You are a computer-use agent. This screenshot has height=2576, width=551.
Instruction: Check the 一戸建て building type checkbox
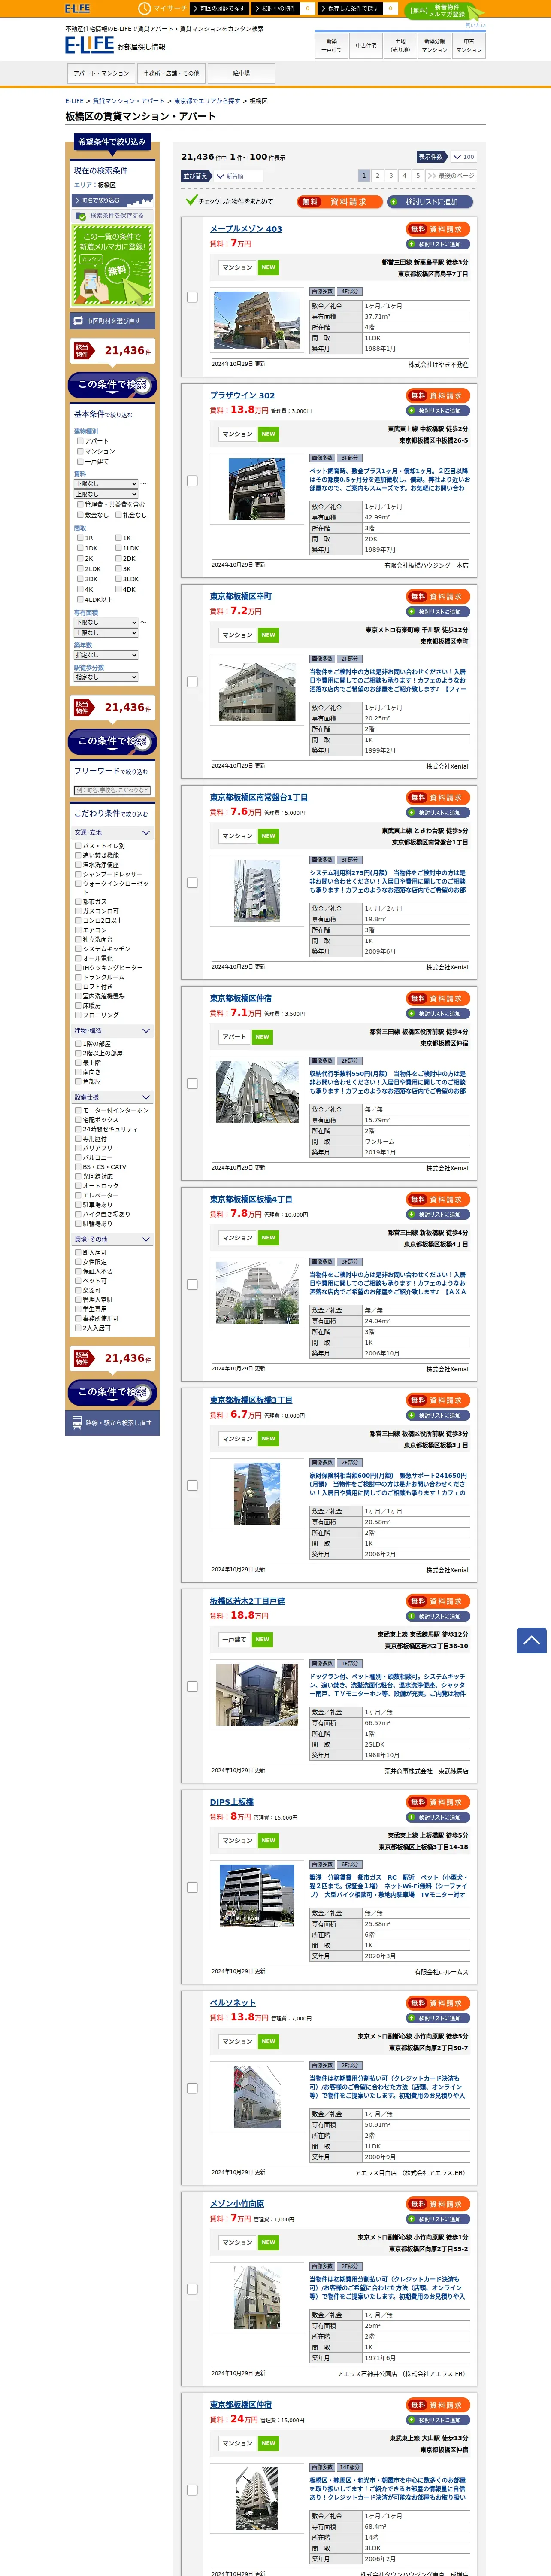tap(80, 461)
